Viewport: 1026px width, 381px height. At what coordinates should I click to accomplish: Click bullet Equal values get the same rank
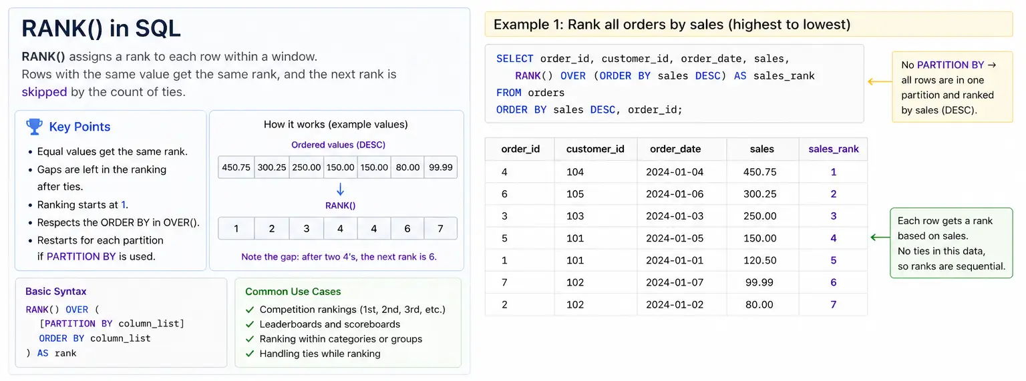112,151
